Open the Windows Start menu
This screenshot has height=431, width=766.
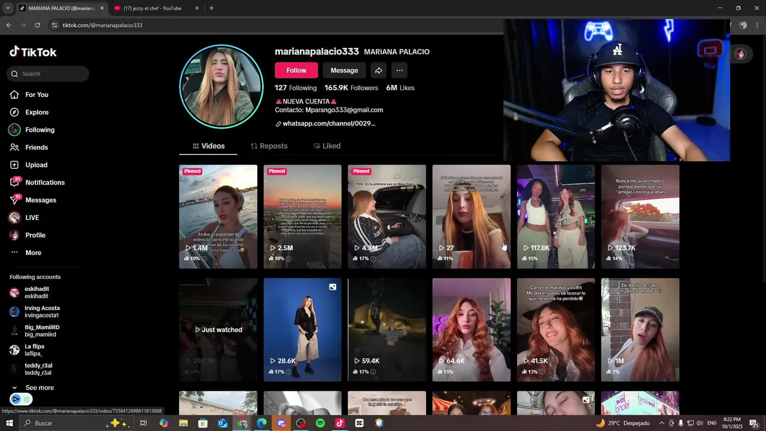pyautogui.click(x=9, y=423)
